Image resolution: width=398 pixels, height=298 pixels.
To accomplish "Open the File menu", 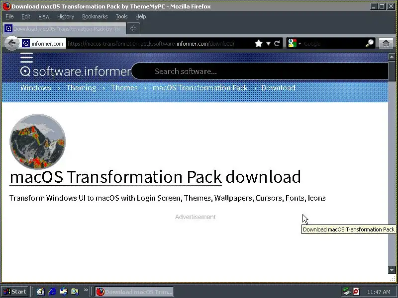I will coord(9,16).
